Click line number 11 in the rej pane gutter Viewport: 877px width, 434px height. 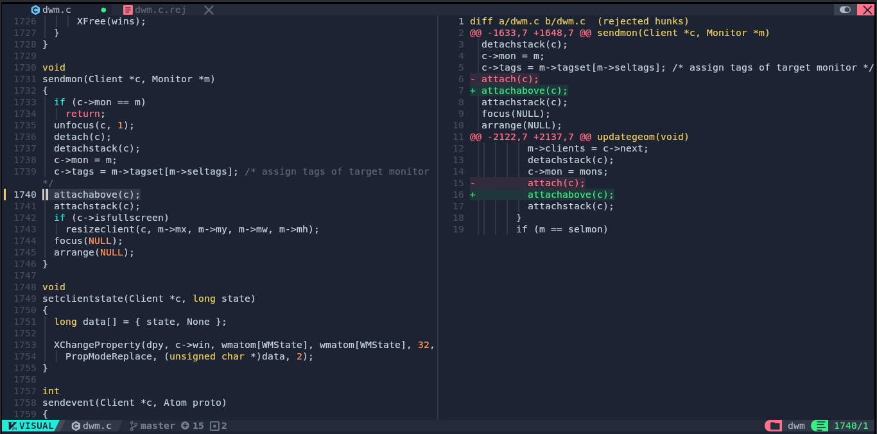coord(458,137)
